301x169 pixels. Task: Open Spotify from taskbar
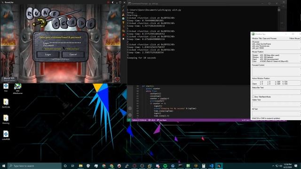point(165,166)
